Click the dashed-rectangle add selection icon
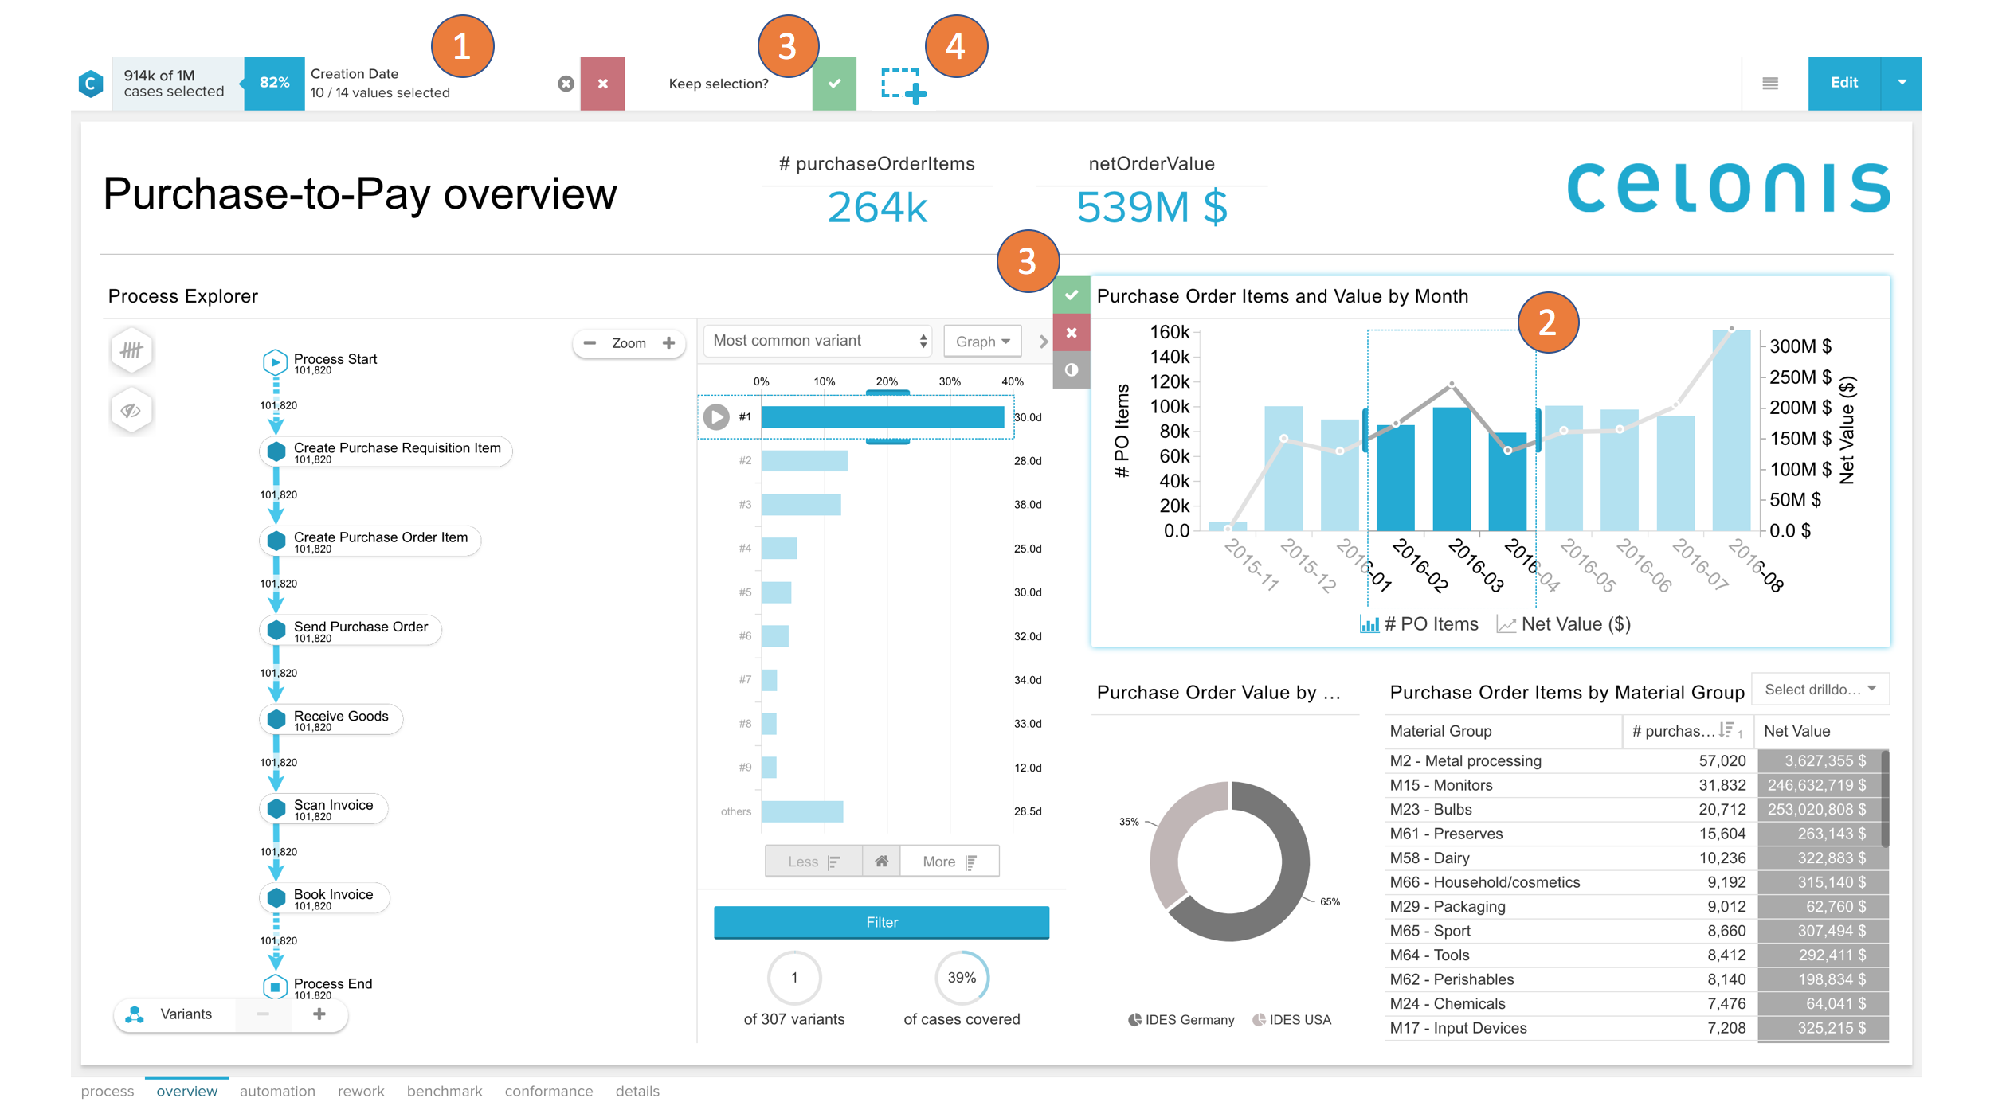The image size is (2006, 1102). (903, 85)
